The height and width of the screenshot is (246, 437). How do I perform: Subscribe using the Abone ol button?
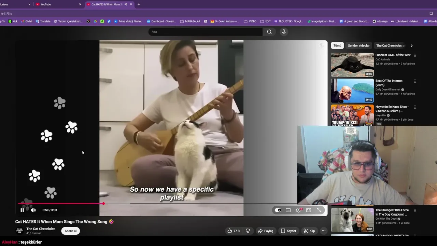[71, 231]
